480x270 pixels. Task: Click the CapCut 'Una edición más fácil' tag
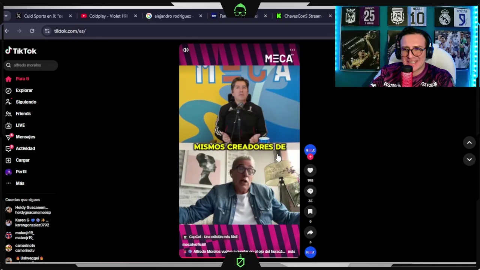pyautogui.click(x=210, y=237)
